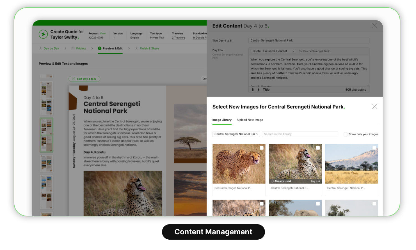Apply Title style in editor toolbar
The width and height of the screenshot is (416, 250).
(266, 90)
